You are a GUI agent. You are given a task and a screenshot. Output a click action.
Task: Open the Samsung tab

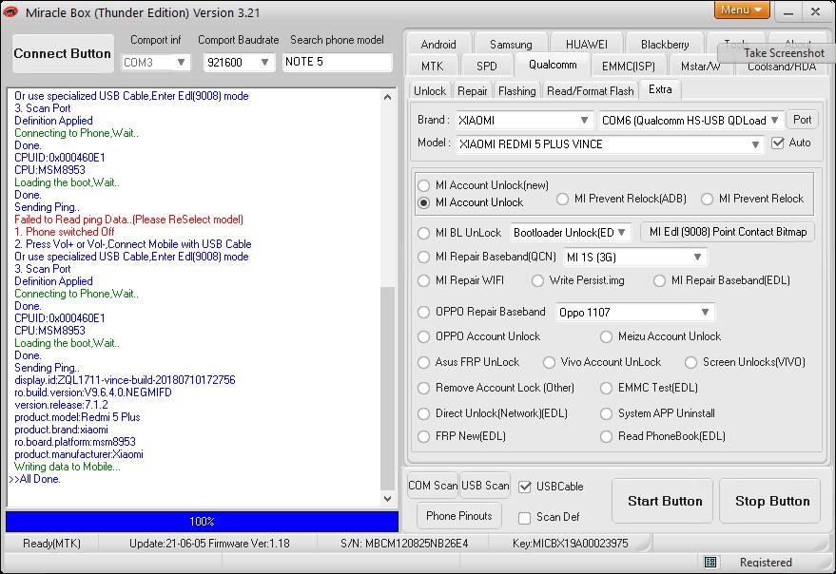pos(511,45)
